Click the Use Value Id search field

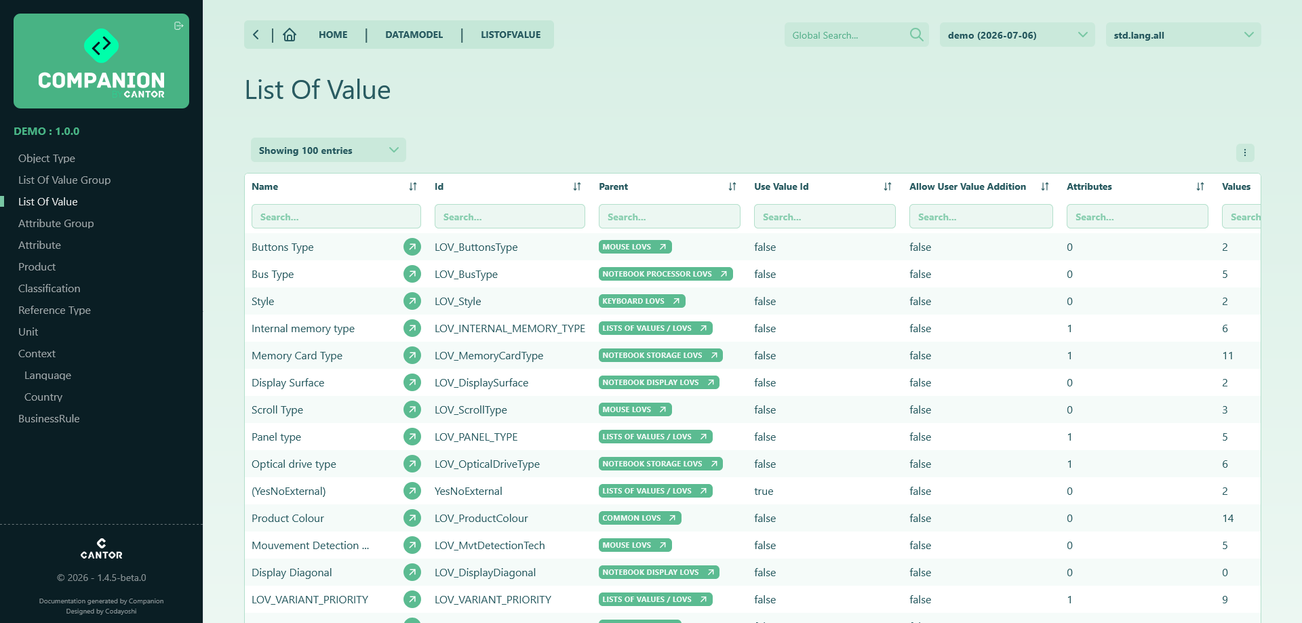tap(825, 216)
